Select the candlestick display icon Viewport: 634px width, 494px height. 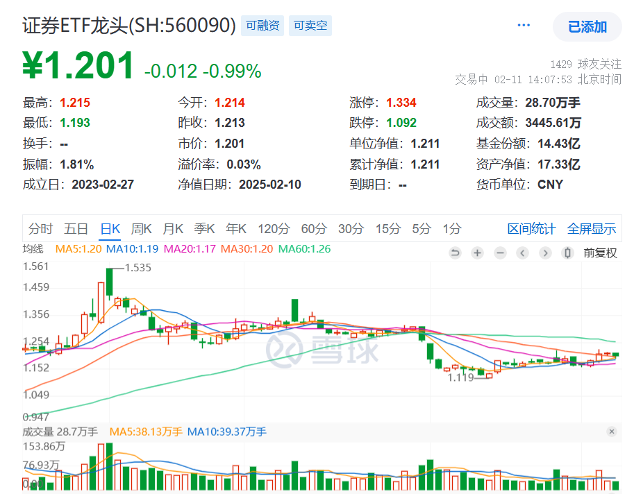point(567,253)
